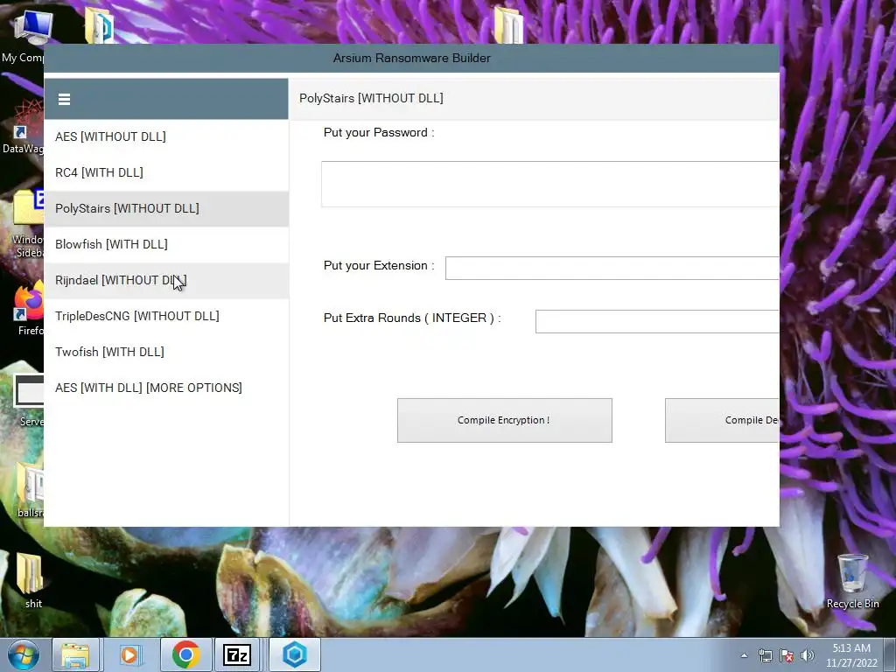896x672 pixels.
Task: Click the volume speaker tray icon
Action: tap(808, 655)
